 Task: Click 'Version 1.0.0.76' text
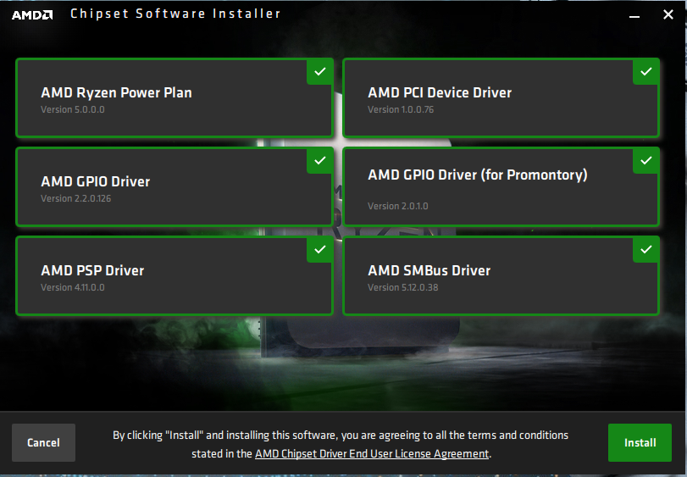[401, 109]
